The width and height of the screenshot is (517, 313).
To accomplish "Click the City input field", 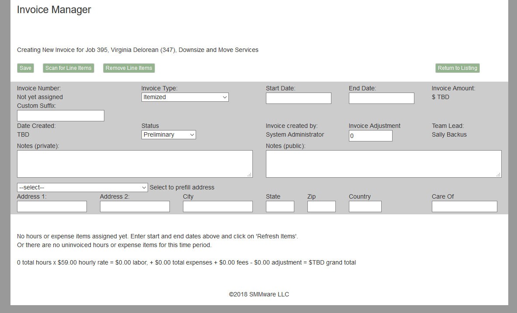I will tap(217, 206).
